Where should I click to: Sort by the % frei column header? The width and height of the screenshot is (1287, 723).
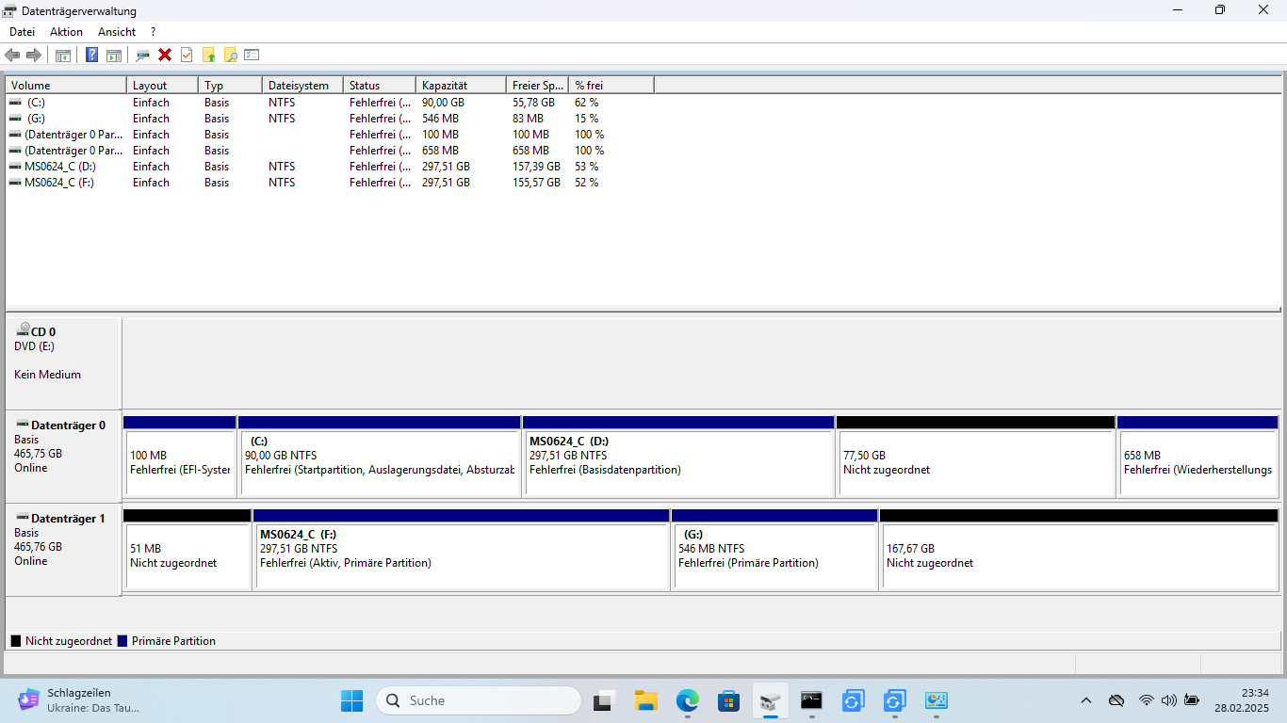pos(611,85)
